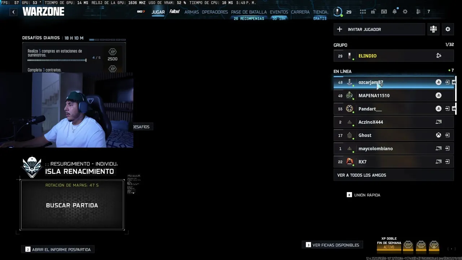Click the PC platform icon on AczinoX444 row
The width and height of the screenshot is (462, 260).
coord(439,122)
